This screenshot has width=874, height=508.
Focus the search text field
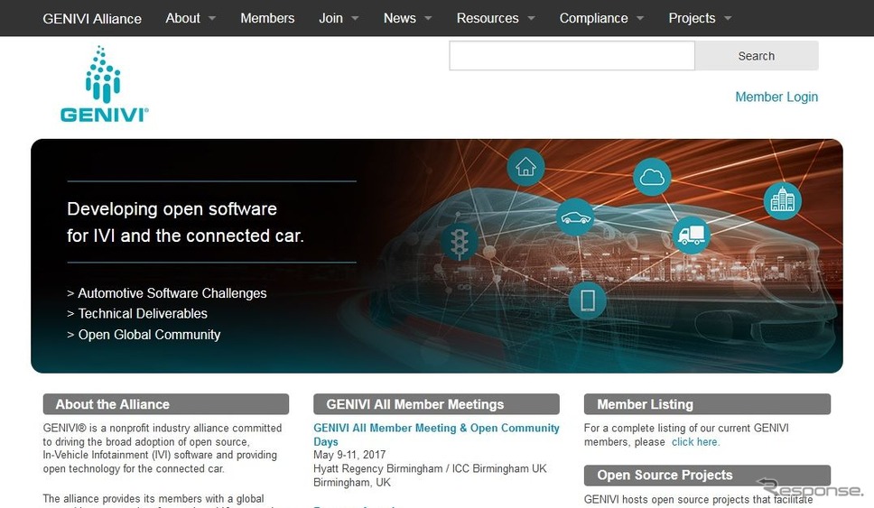click(x=572, y=56)
